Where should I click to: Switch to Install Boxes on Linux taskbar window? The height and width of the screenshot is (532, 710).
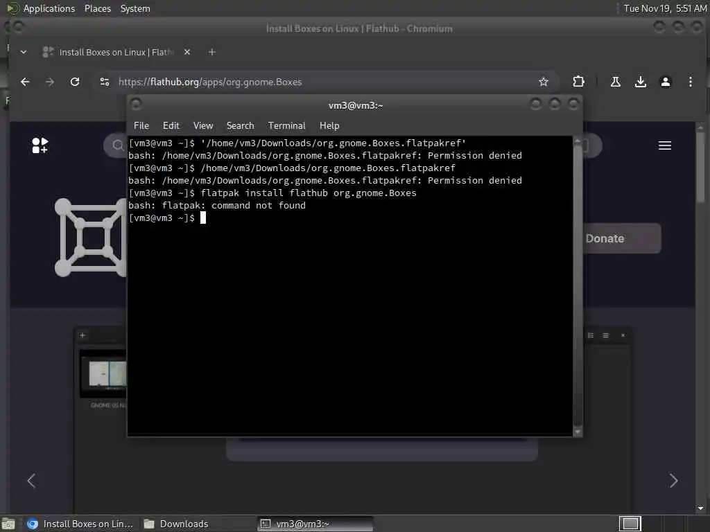pyautogui.click(x=80, y=524)
